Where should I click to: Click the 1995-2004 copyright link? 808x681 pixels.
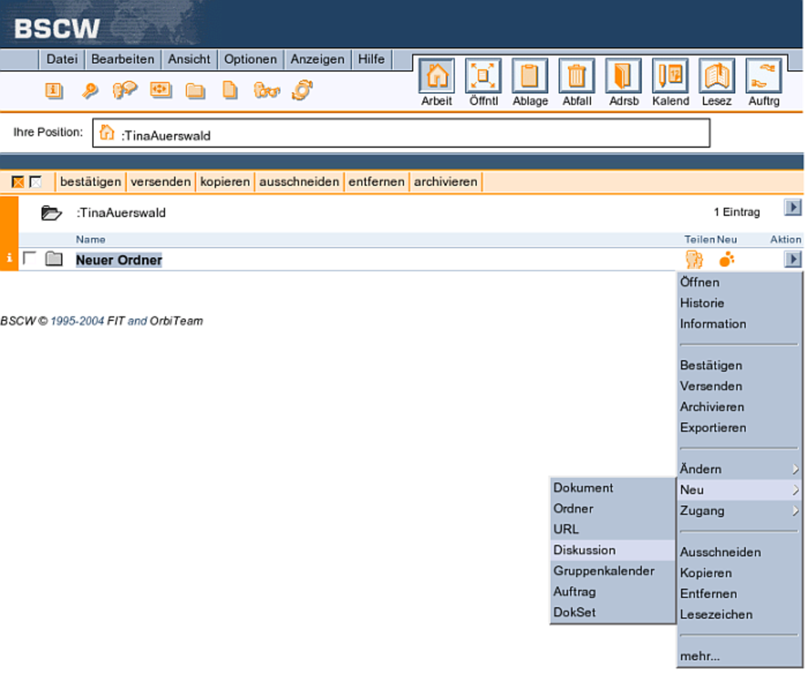coord(77,321)
